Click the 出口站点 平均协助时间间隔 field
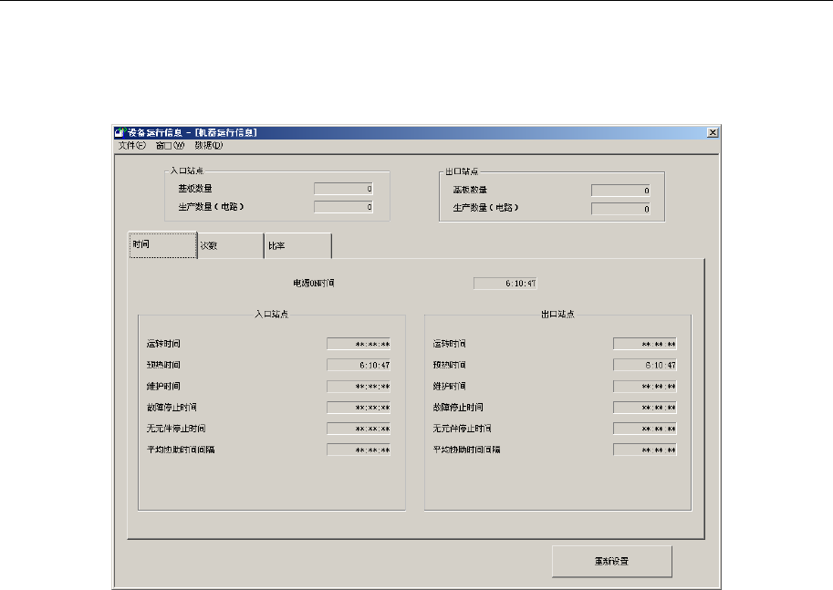Image resolution: width=833 pixels, height=590 pixels. tap(645, 450)
